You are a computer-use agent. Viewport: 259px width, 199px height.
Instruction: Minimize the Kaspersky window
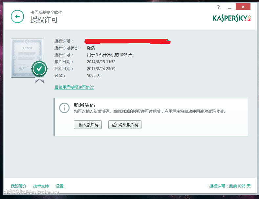tap(229, 8)
